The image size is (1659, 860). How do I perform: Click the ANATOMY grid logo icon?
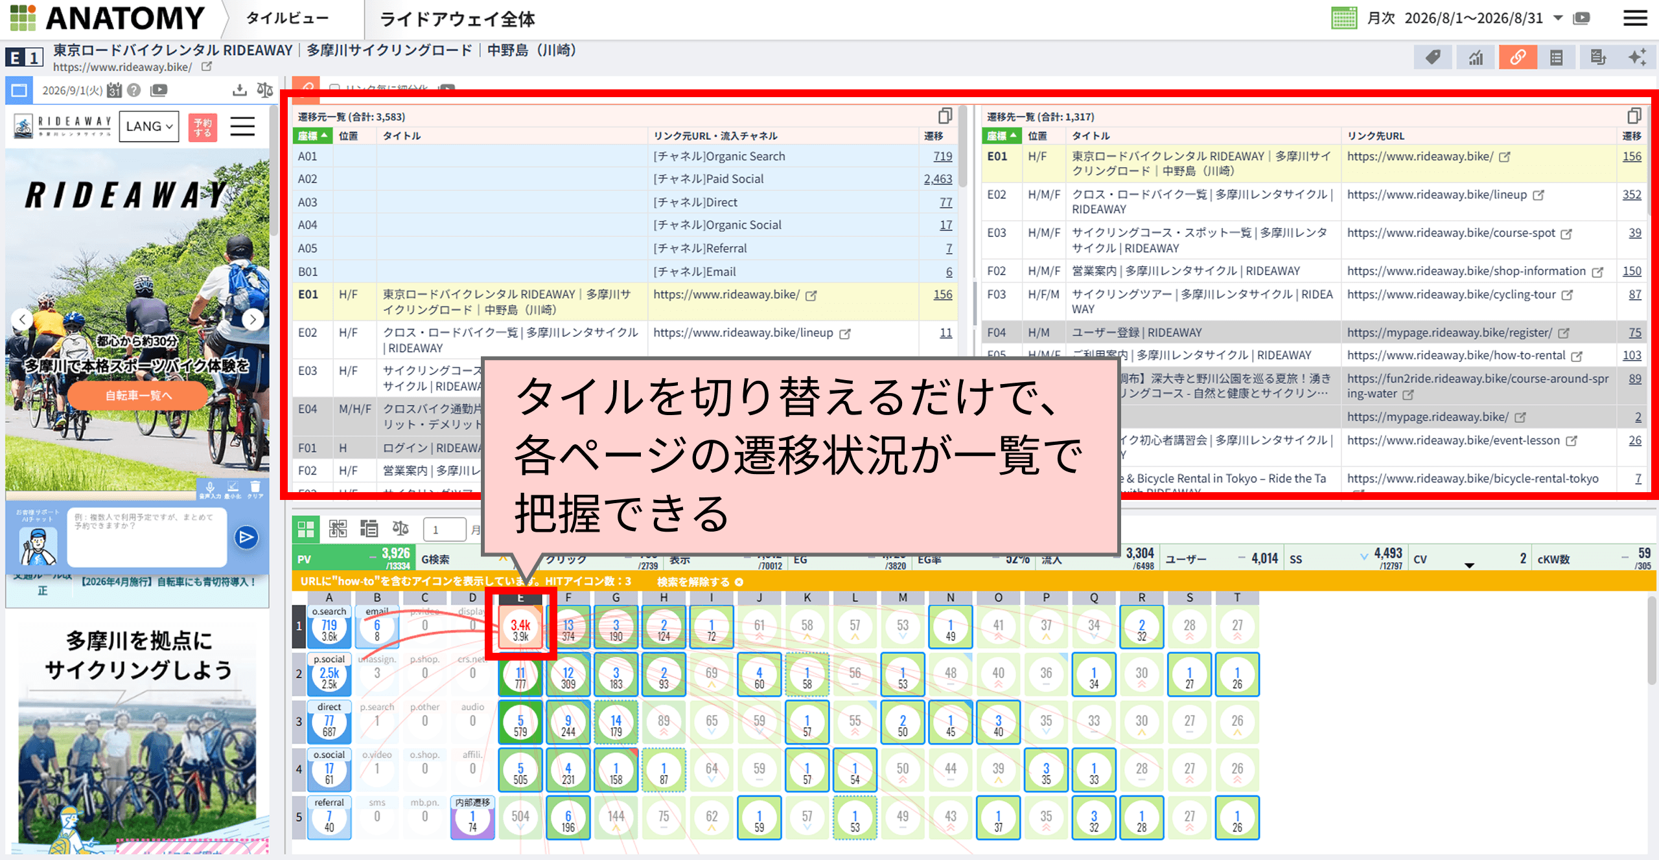coord(23,18)
